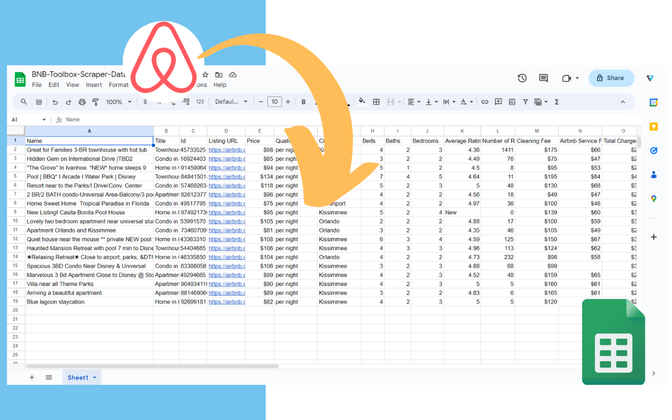The width and height of the screenshot is (672, 420).
Task: Toggle bold formatting
Action: (303, 102)
